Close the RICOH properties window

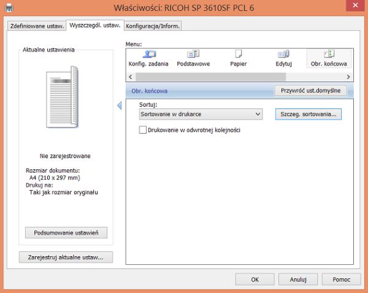[355, 5]
